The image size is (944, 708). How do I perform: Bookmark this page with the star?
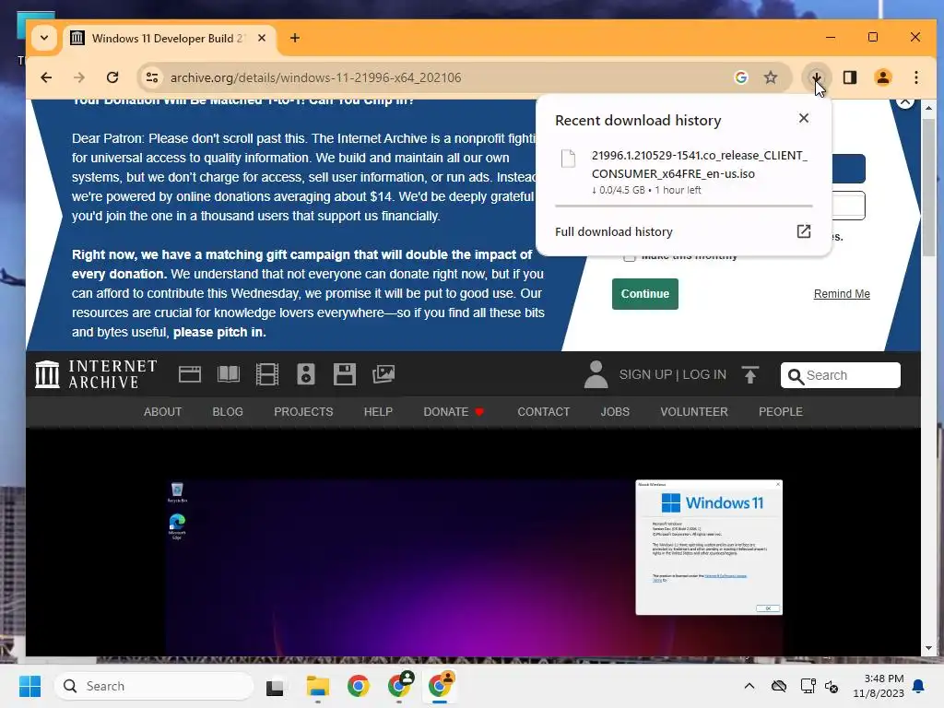tap(771, 77)
